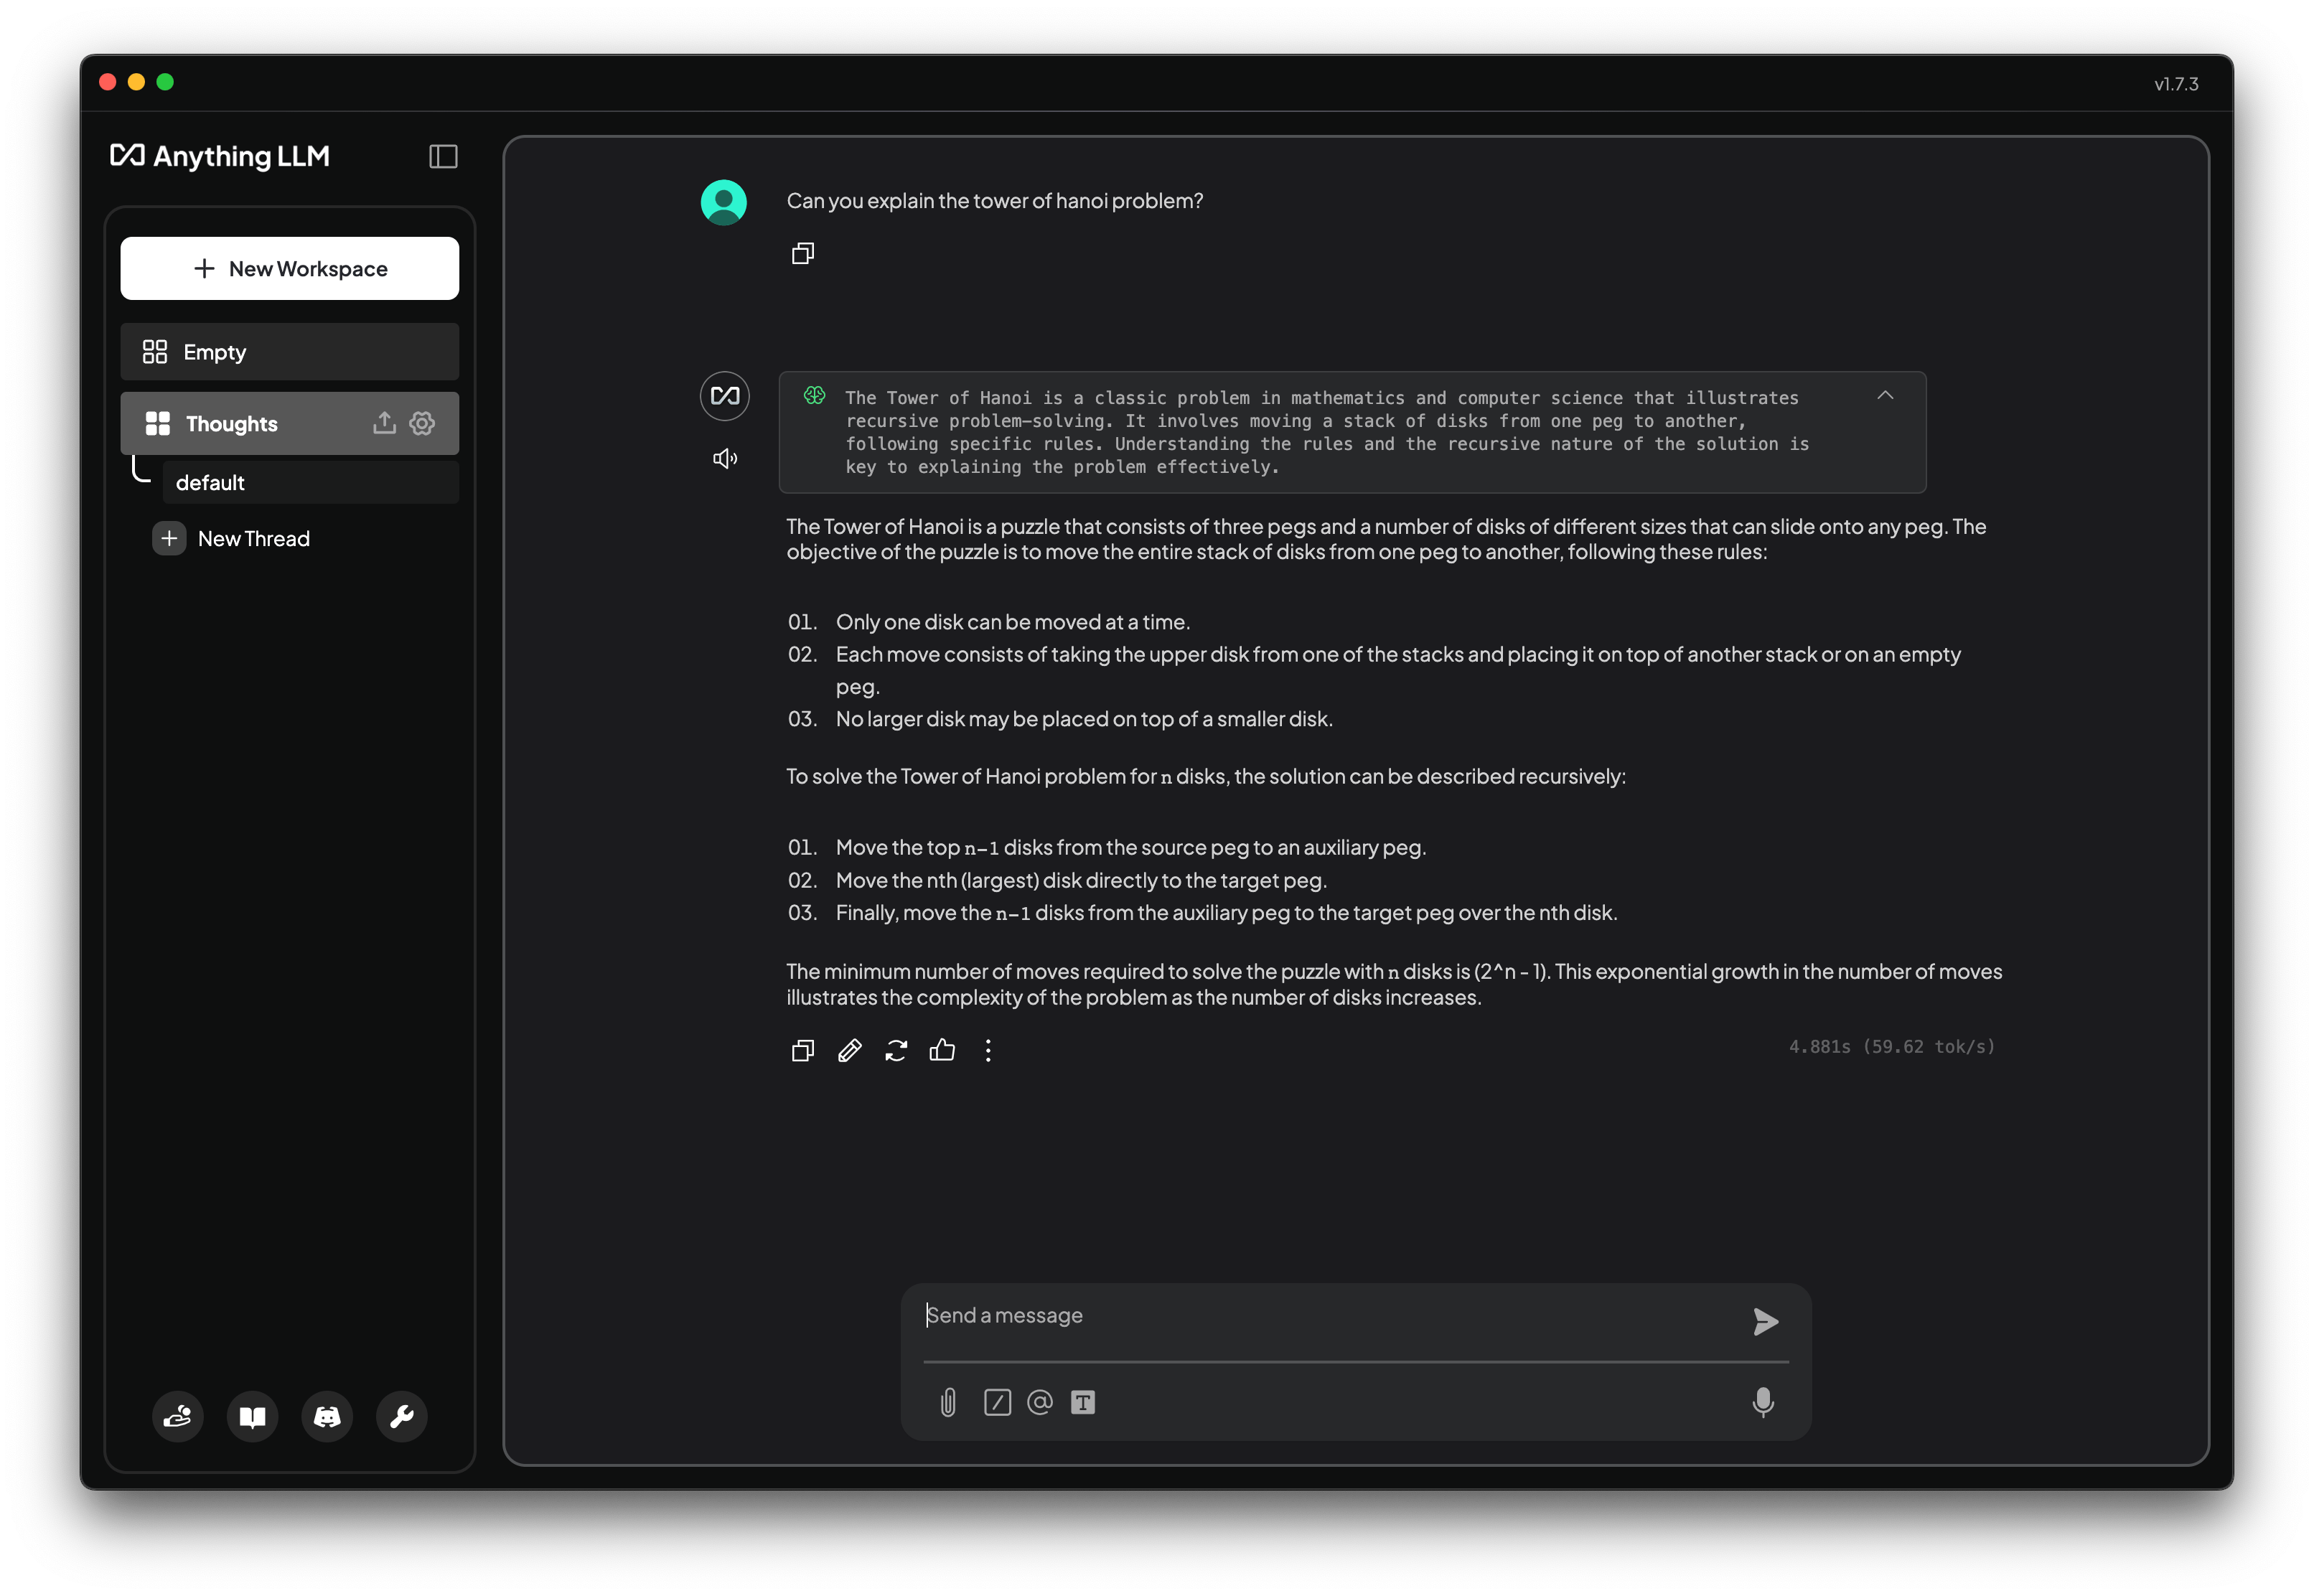Click the copy message icon
Screen dimensions: 2314x1596
[x=804, y=1049]
